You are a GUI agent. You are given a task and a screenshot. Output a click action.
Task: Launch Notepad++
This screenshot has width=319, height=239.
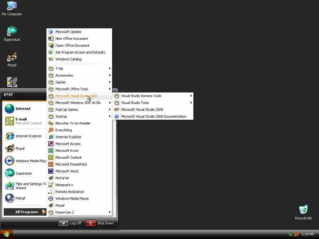(79, 185)
